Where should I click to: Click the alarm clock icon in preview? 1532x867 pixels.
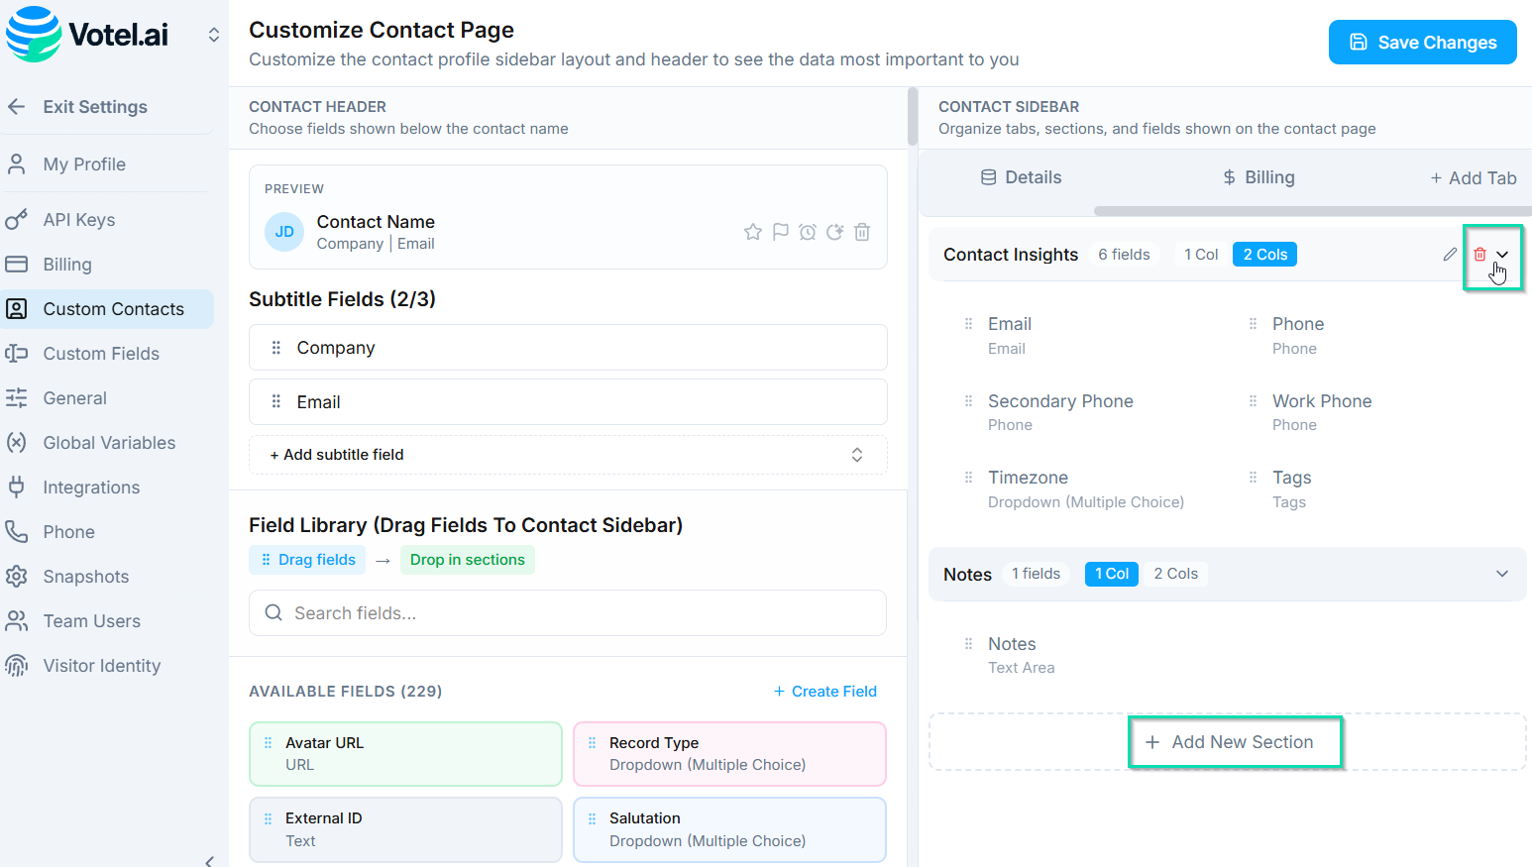pos(808,232)
